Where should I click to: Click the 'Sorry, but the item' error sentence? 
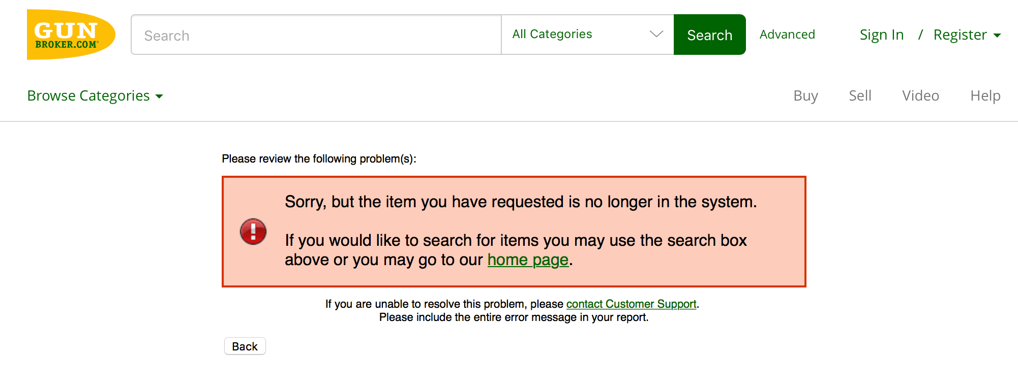pyautogui.click(x=520, y=202)
